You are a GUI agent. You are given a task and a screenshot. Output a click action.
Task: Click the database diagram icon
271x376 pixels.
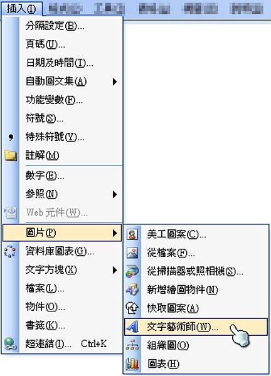click(10, 251)
